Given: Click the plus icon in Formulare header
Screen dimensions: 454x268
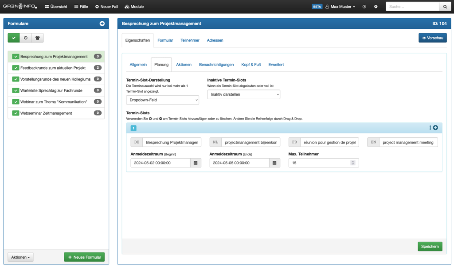Looking at the screenshot, I should pos(102,23).
